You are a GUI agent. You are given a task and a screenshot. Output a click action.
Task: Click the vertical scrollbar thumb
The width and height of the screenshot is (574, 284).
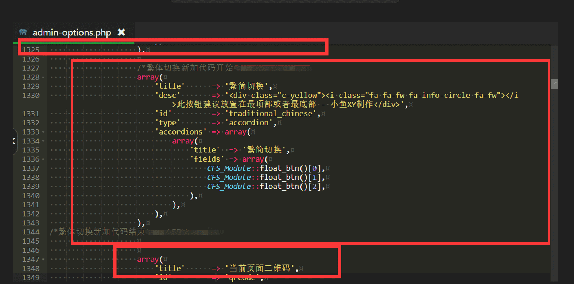(554, 84)
